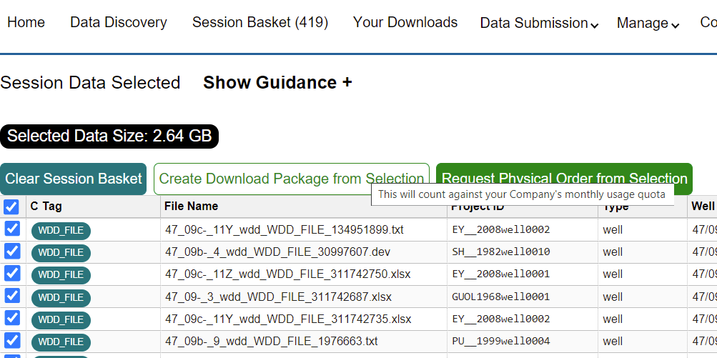Screen dimensions: 717x358
Task: Click the WDD_FILE tag for the 134951899.txt row
Action: click(x=61, y=230)
